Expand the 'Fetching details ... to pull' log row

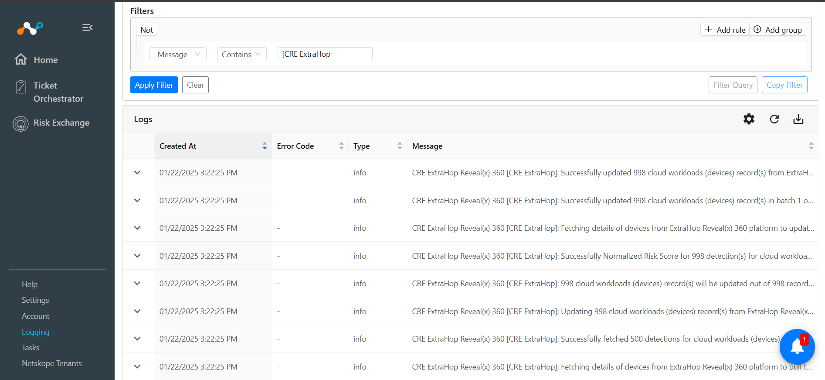pyautogui.click(x=137, y=366)
